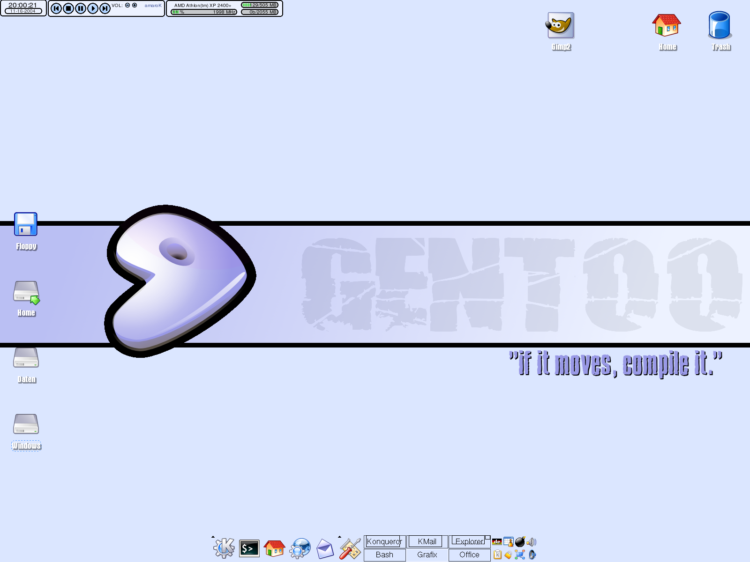750x562 pixels.
Task: Launch the terminal from the panel
Action: point(249,548)
